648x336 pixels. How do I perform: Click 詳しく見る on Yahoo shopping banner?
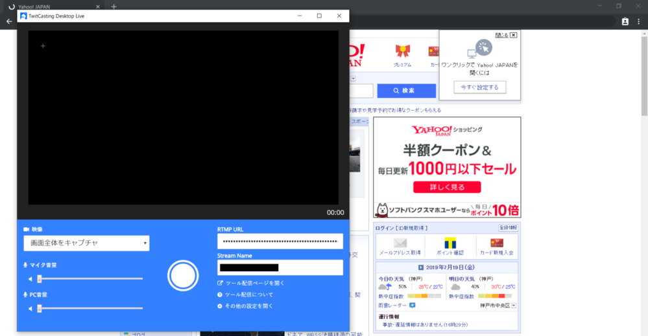(447, 187)
